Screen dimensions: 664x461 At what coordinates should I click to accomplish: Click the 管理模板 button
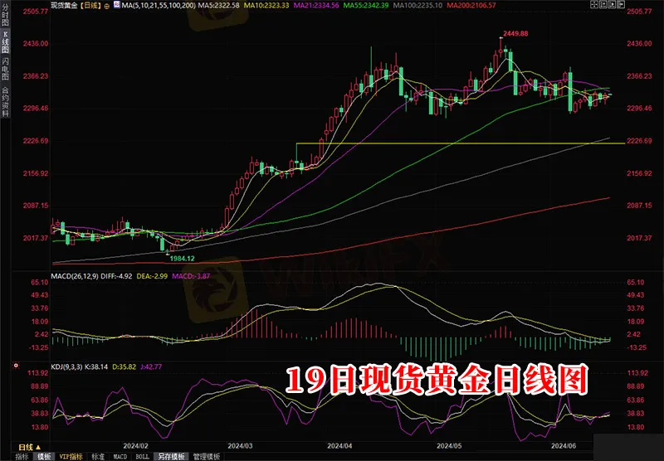click(207, 457)
